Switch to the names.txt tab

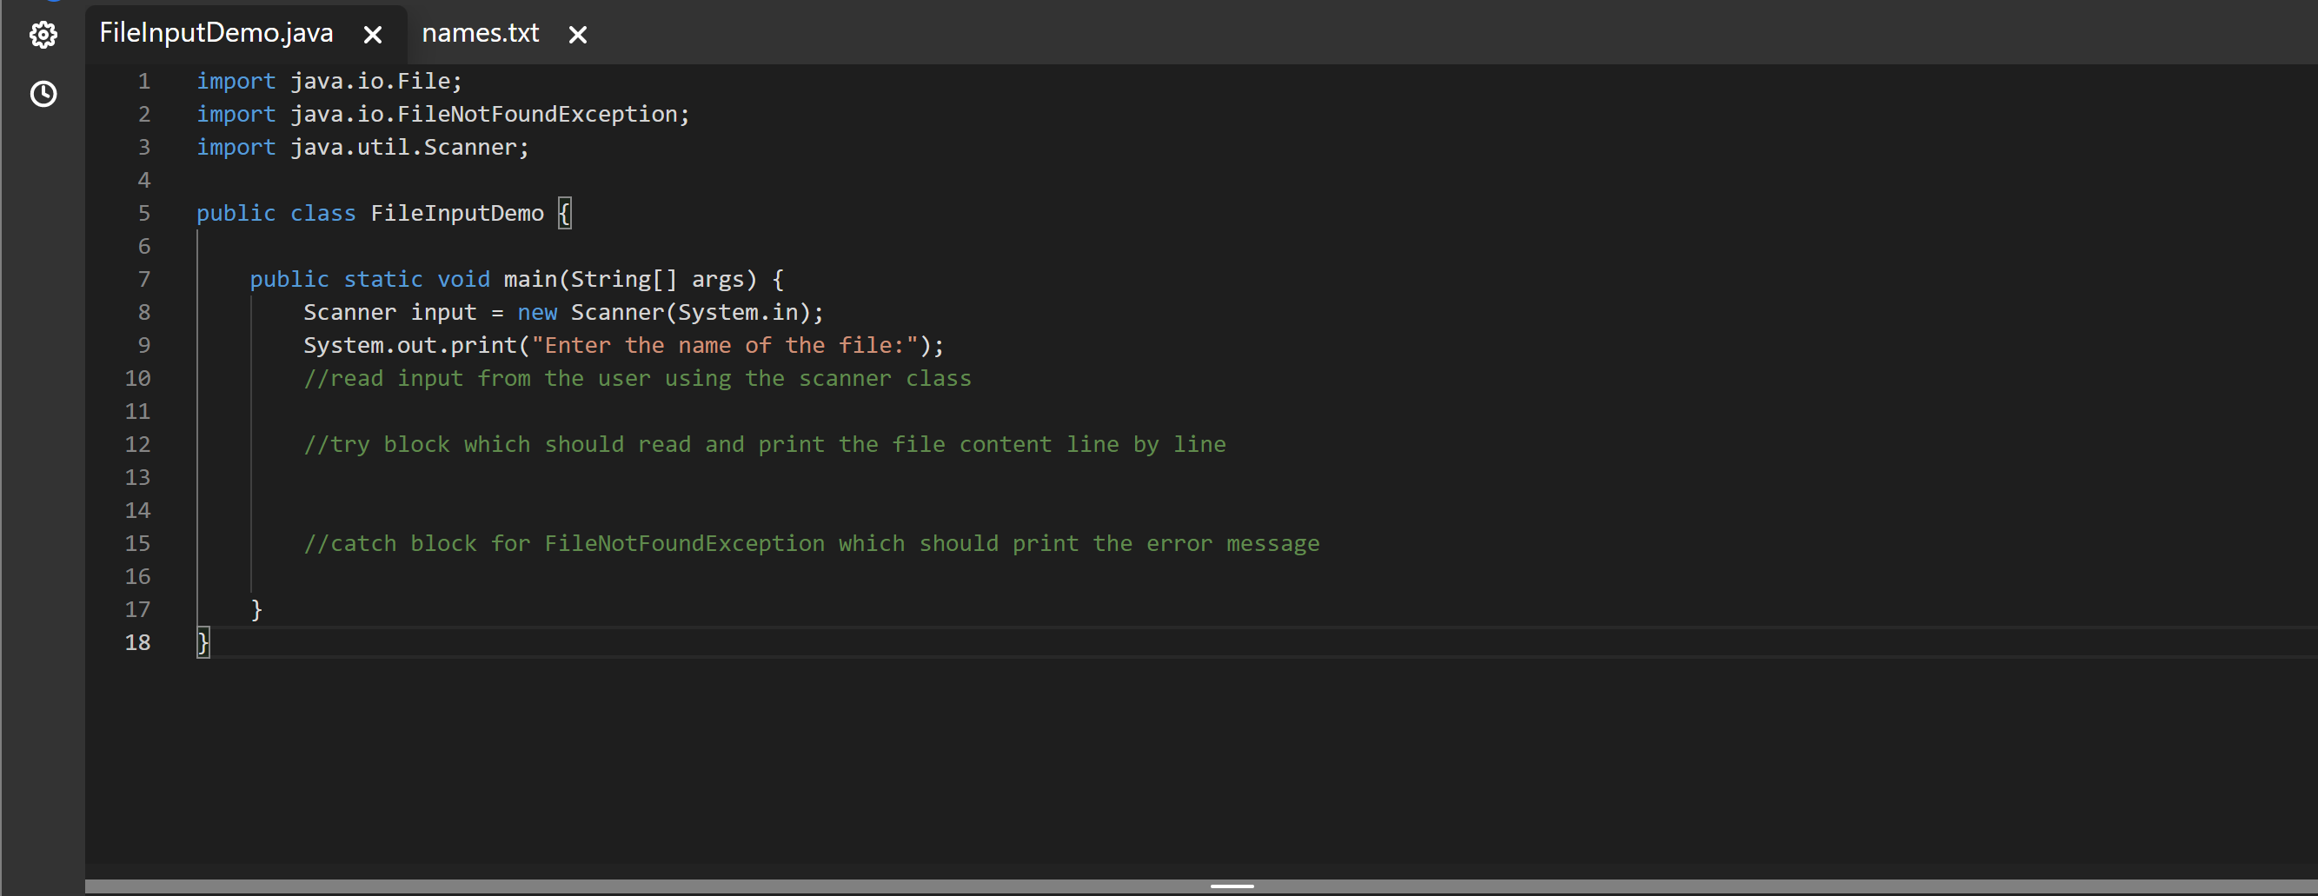[x=480, y=32]
